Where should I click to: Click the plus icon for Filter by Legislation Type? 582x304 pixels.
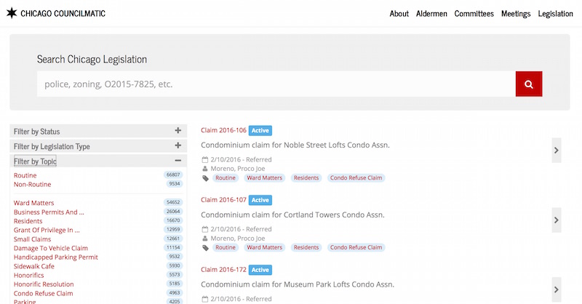tap(178, 145)
